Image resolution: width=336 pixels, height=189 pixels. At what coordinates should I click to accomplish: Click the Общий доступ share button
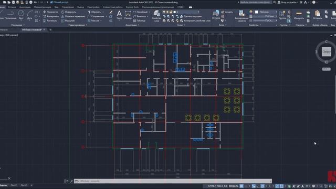59,2
